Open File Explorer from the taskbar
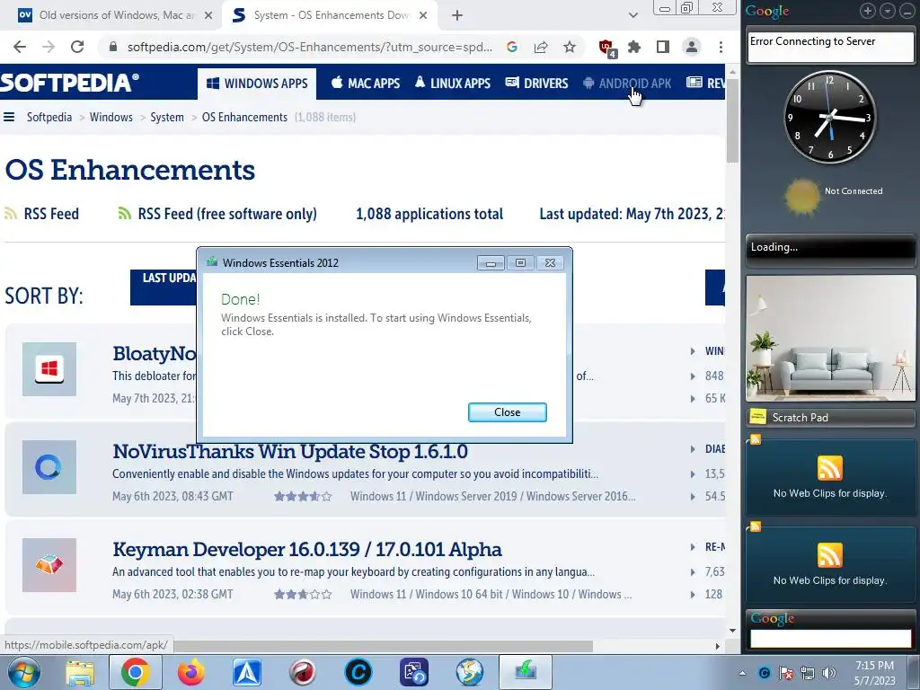 pyautogui.click(x=80, y=672)
